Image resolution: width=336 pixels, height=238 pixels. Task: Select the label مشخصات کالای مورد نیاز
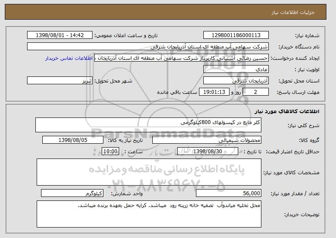tap(291, 172)
